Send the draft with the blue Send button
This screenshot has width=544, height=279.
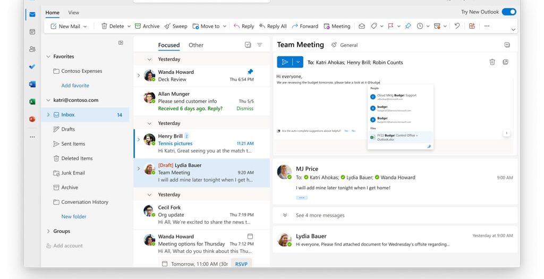[x=285, y=62]
